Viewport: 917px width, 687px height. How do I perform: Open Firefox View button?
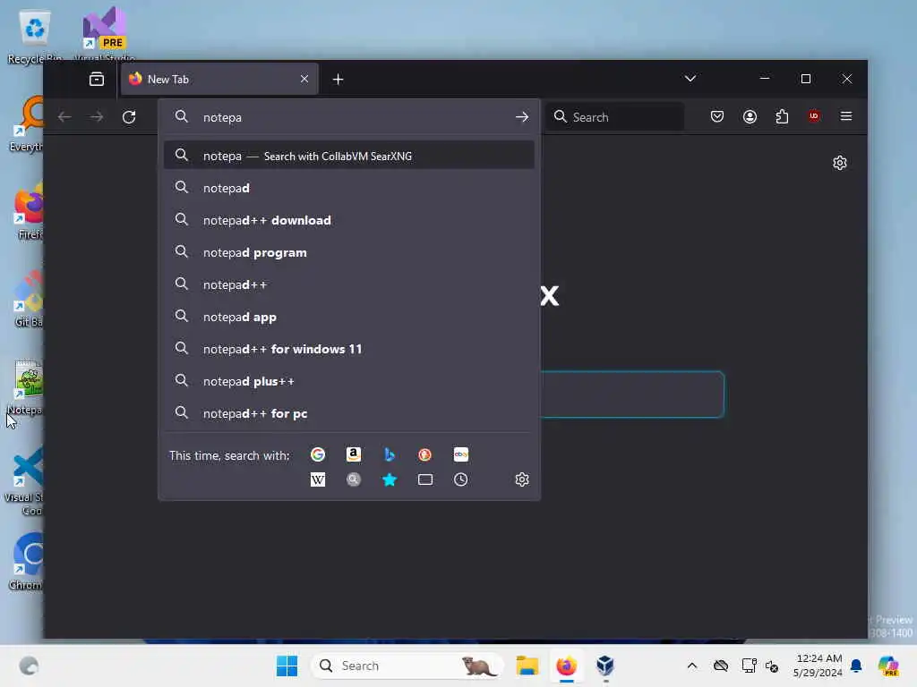(97, 79)
